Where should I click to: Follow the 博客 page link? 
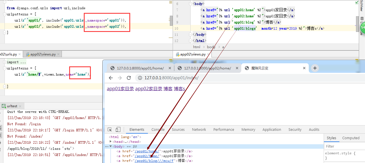pyautogui.click(x=168, y=89)
